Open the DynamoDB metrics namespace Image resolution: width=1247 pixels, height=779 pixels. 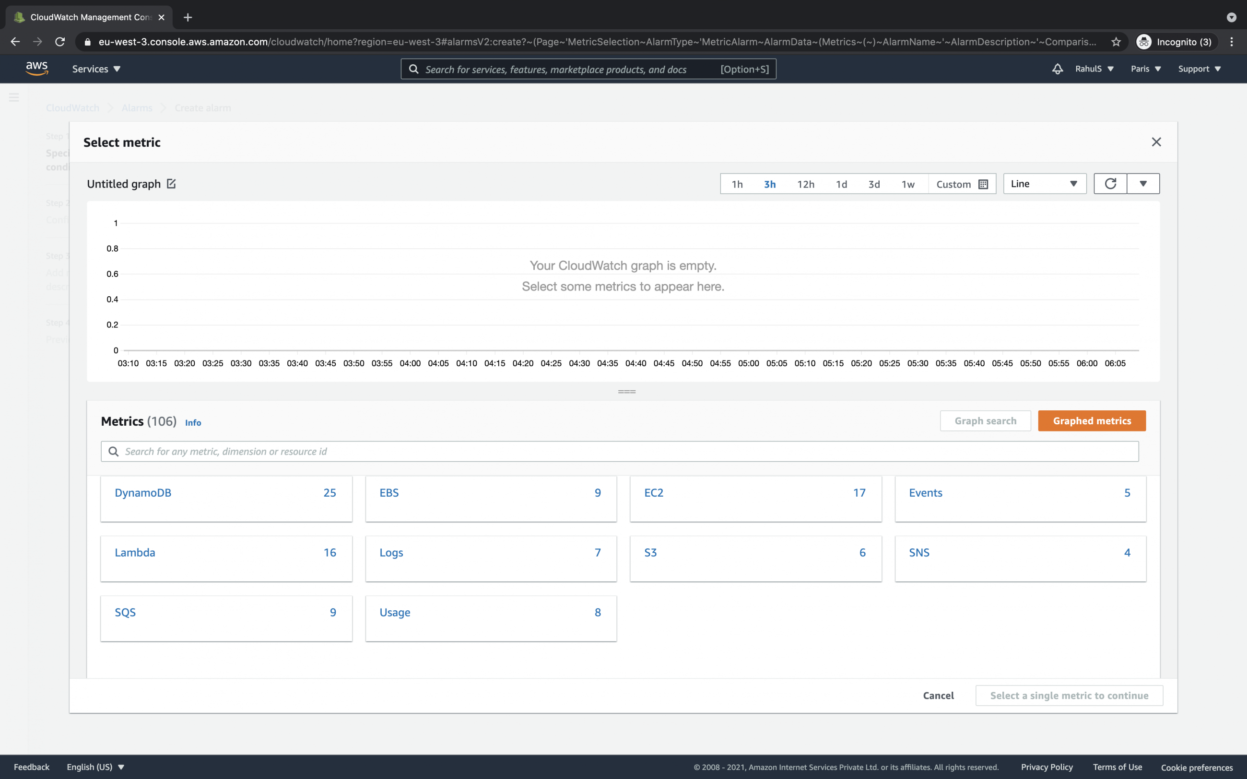tap(143, 492)
